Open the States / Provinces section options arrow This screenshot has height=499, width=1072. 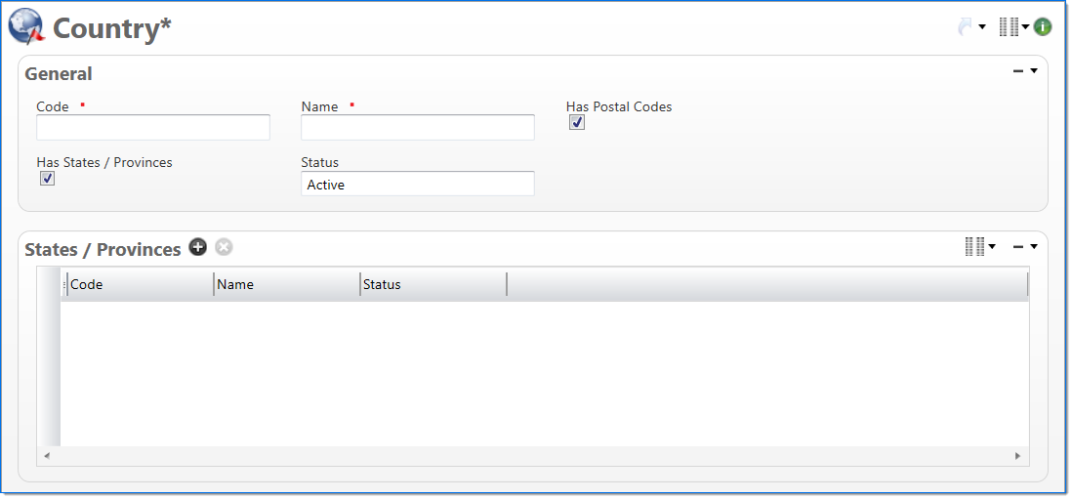[1033, 247]
